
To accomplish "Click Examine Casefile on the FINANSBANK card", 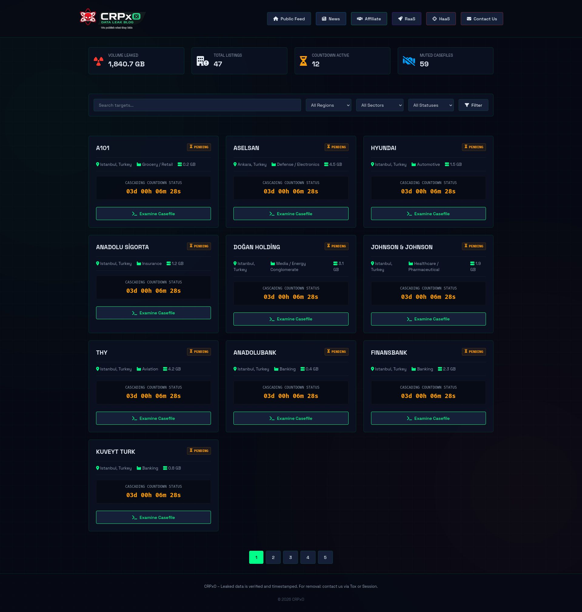I will tap(428, 418).
